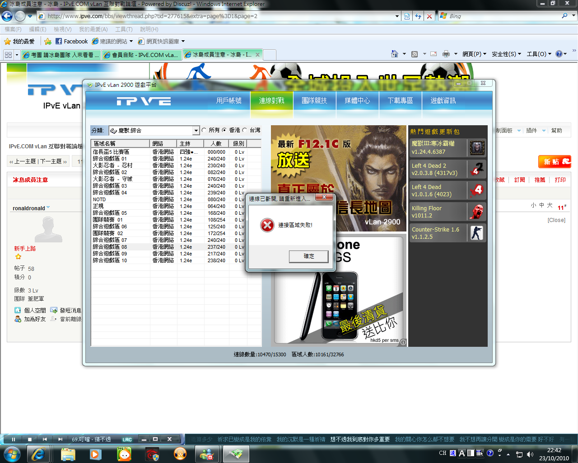Go back with the browser Back arrow
Viewport: 578px width, 463px height.
coord(7,16)
